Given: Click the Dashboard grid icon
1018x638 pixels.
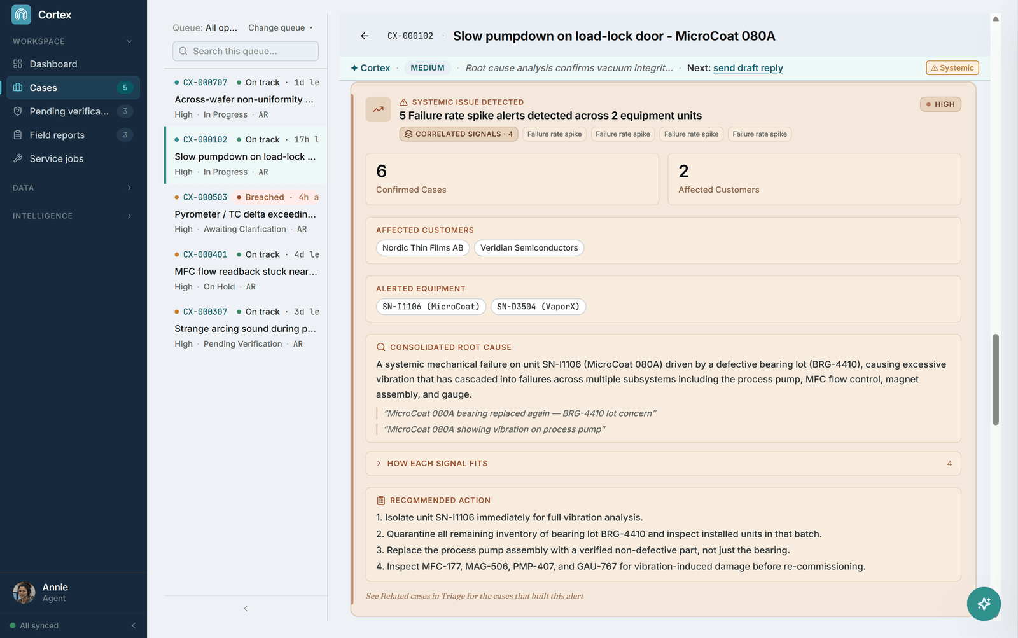Looking at the screenshot, I should 18,64.
